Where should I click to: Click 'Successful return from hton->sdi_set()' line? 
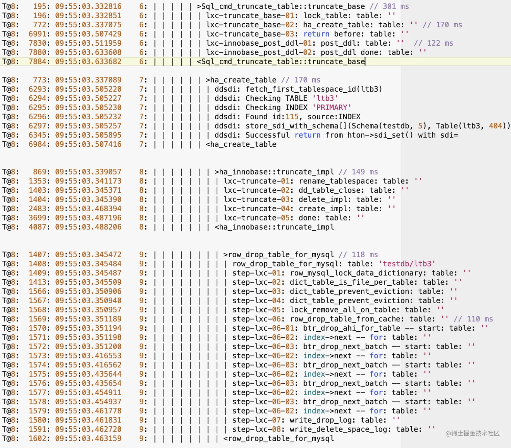230,135
